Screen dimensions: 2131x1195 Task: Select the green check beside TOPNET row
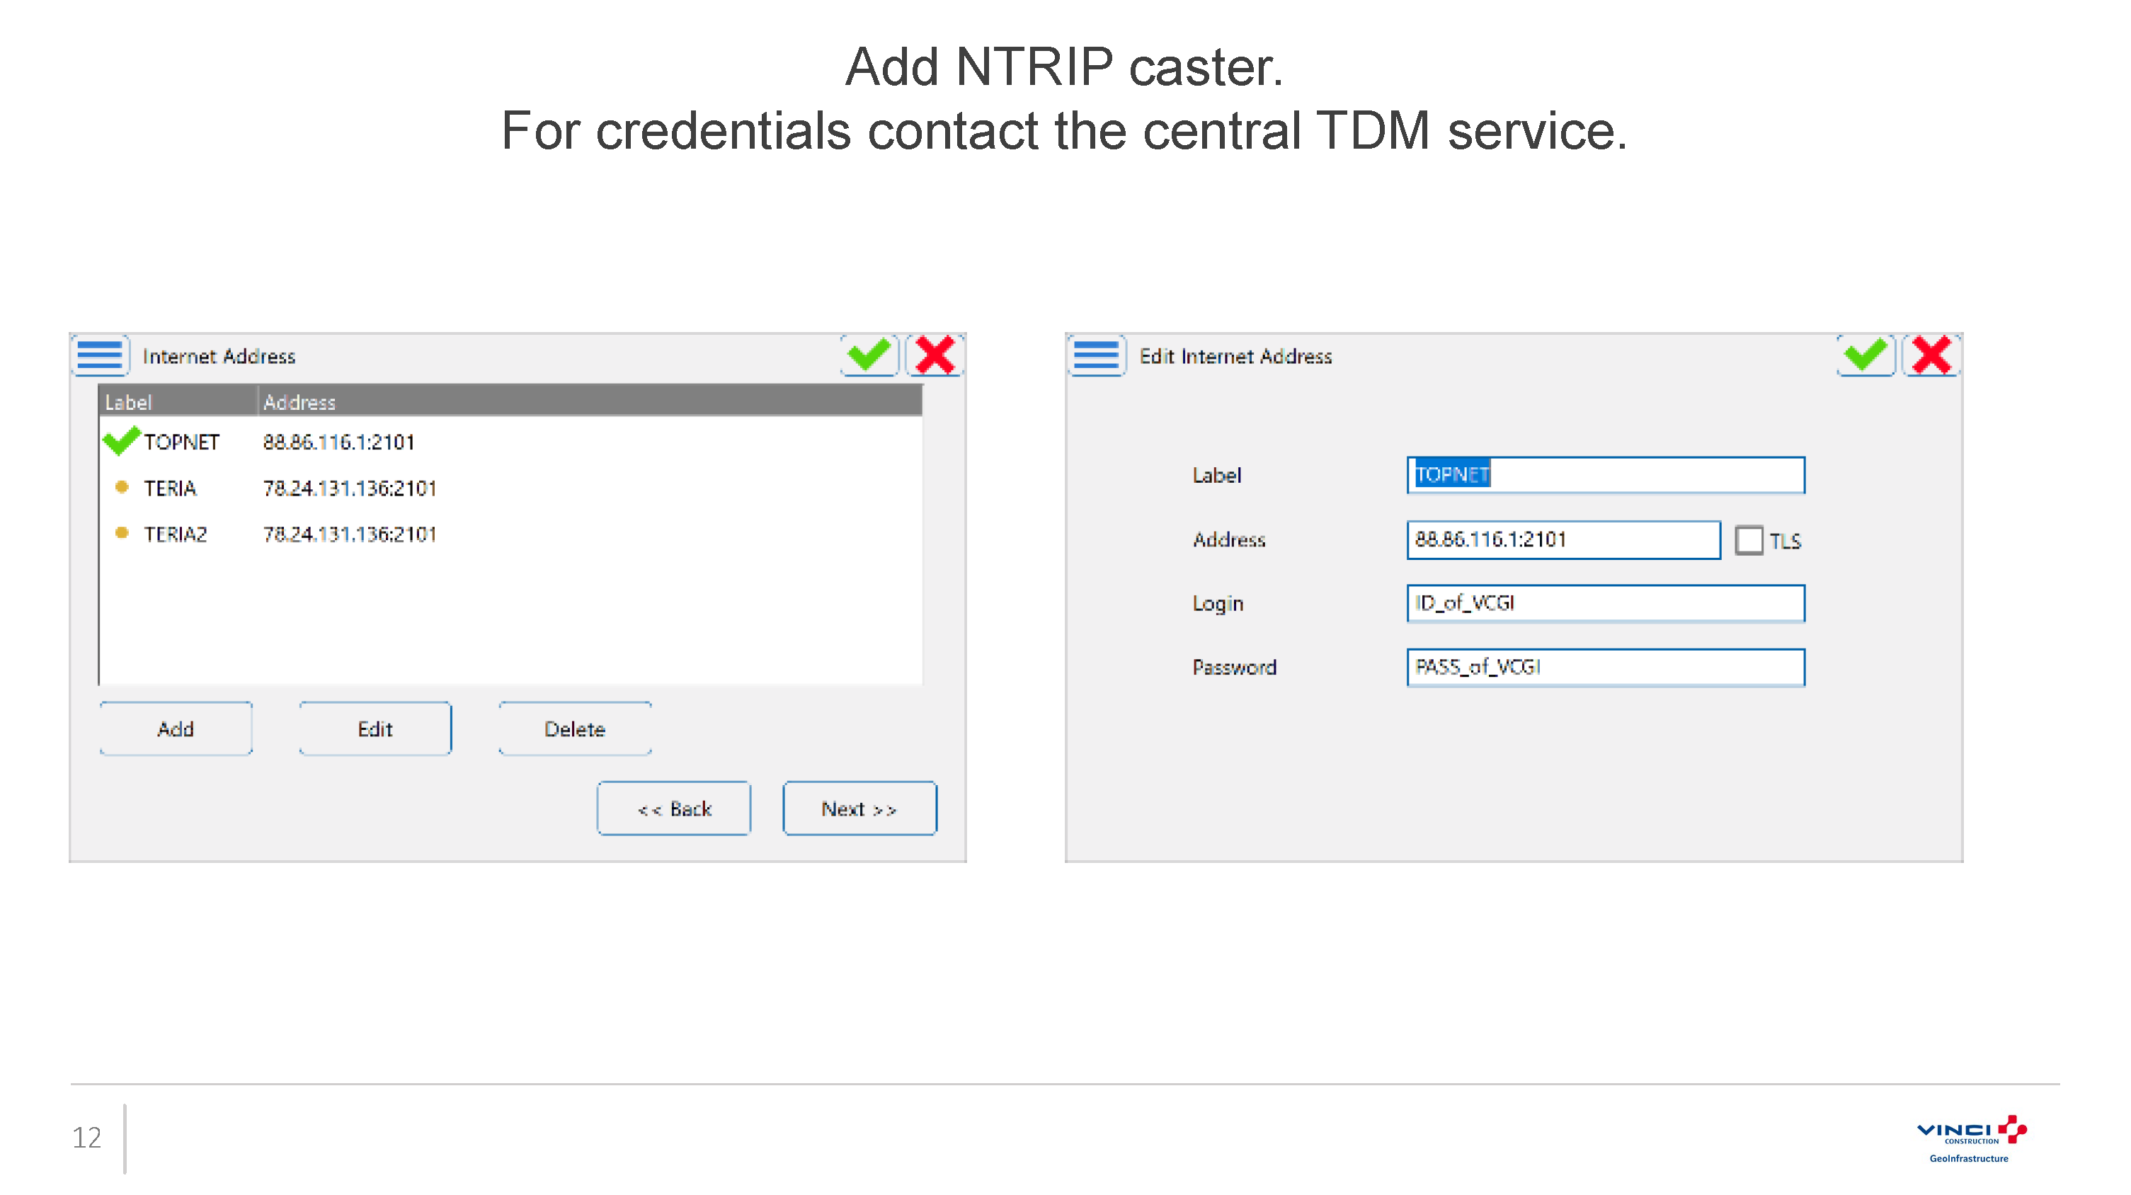tap(121, 441)
